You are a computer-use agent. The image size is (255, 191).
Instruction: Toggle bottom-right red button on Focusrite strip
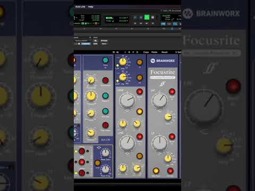coord(170,171)
